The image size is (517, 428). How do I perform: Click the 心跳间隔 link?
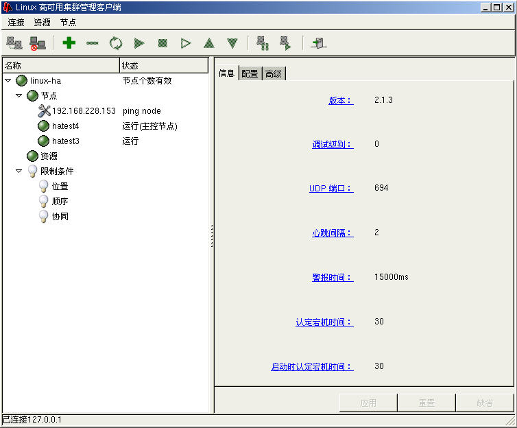tap(332, 233)
